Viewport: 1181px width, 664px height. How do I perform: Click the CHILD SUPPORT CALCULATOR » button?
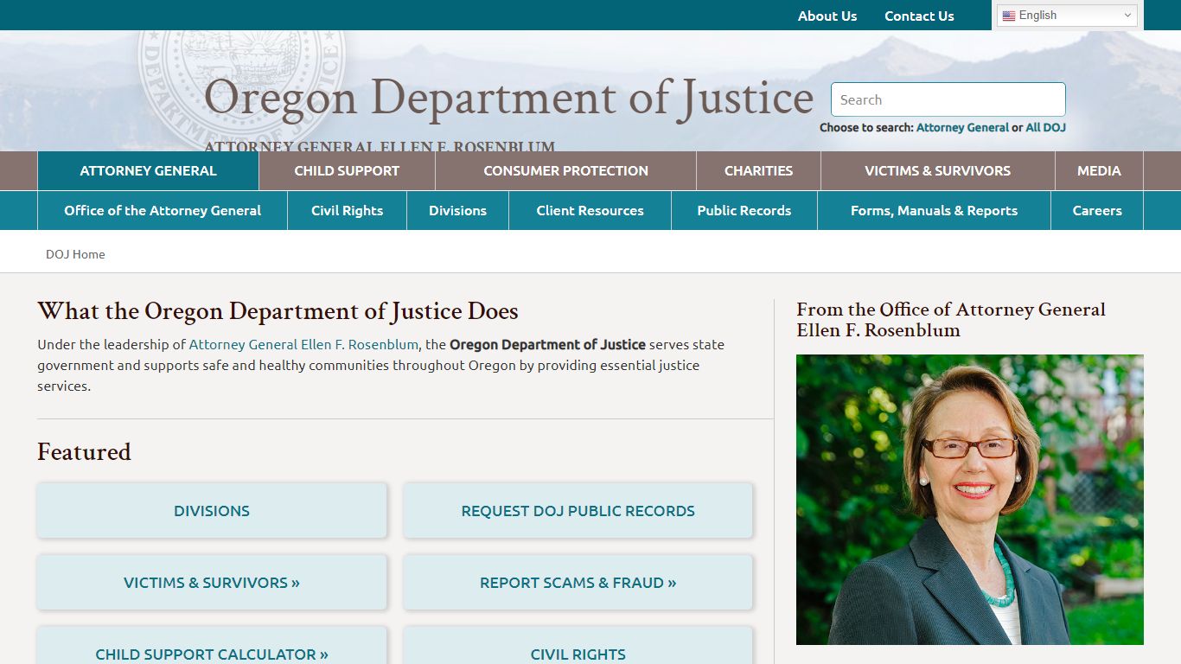pos(212,647)
